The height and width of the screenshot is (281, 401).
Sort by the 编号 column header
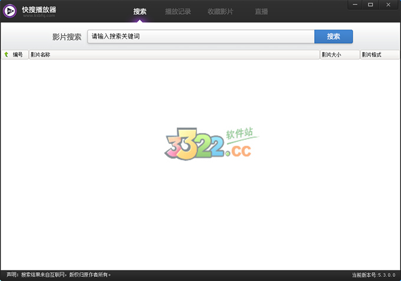[x=18, y=54]
